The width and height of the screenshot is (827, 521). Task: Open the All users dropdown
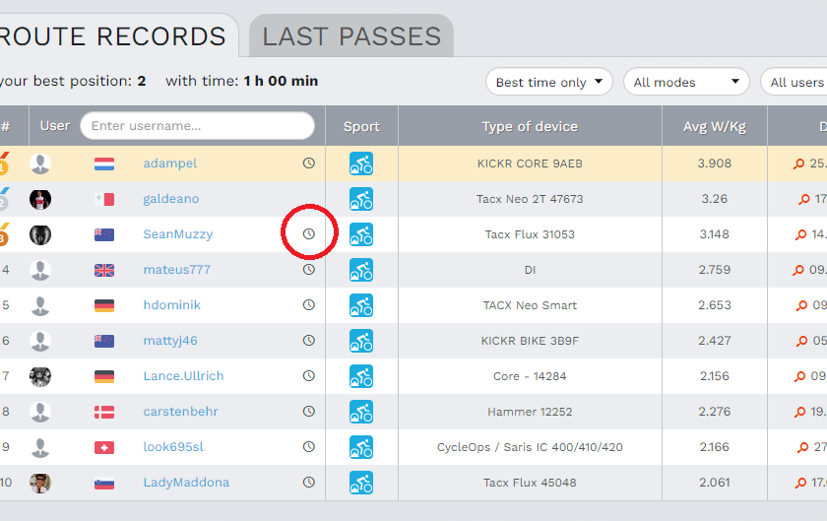(x=794, y=82)
